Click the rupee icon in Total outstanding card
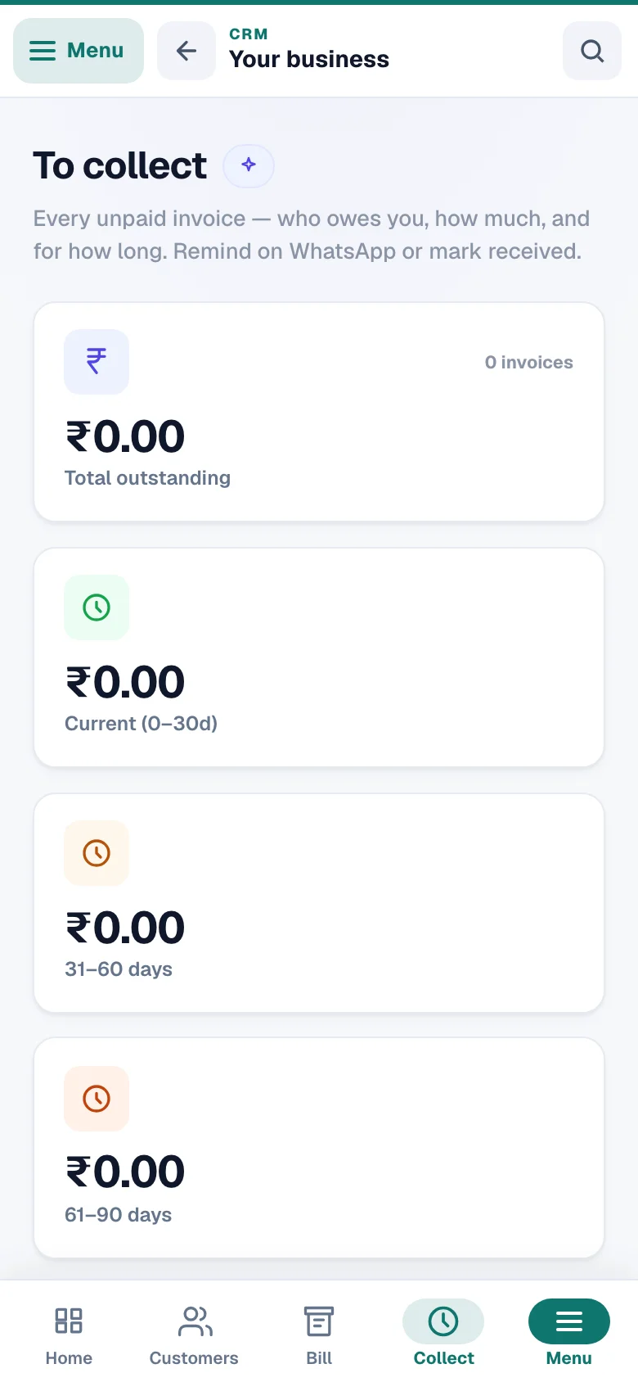Viewport: 638px width, 1382px height. pyautogui.click(x=97, y=362)
